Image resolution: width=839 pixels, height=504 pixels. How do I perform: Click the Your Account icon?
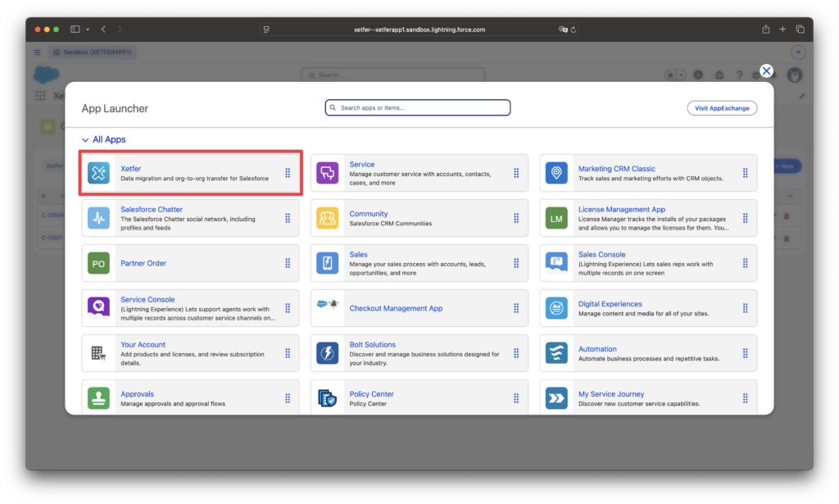[x=98, y=353]
